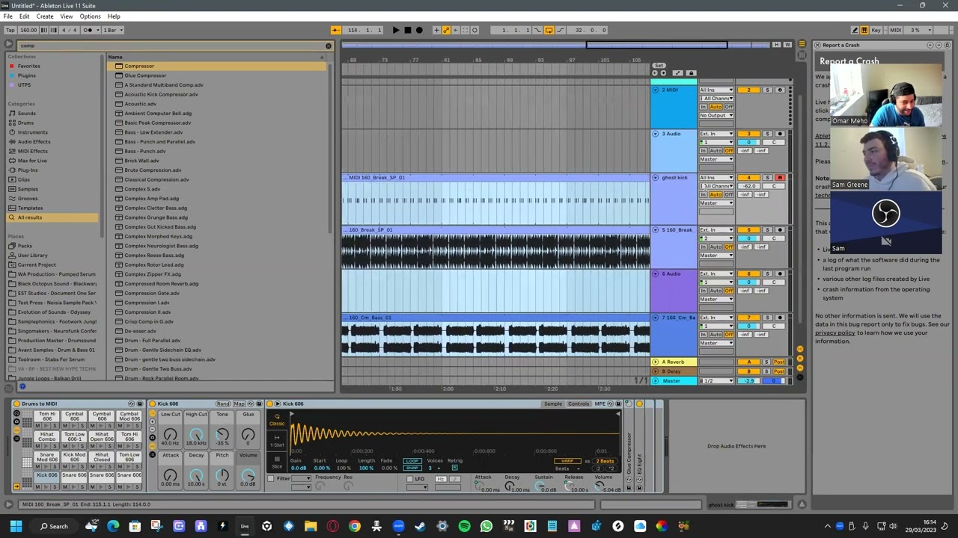Select User Library in Places
This screenshot has height=538, width=958.
(x=32, y=256)
